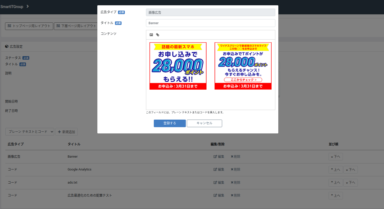Focus the タイトル field containing Banner
Screen dimensions: 384x209
point(211,23)
